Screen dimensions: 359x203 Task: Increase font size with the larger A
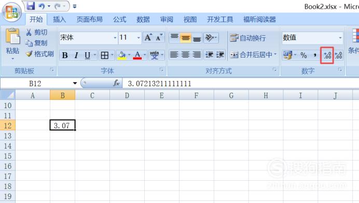click(148, 37)
